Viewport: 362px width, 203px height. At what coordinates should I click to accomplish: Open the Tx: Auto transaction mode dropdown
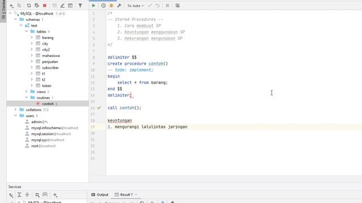(x=136, y=6)
